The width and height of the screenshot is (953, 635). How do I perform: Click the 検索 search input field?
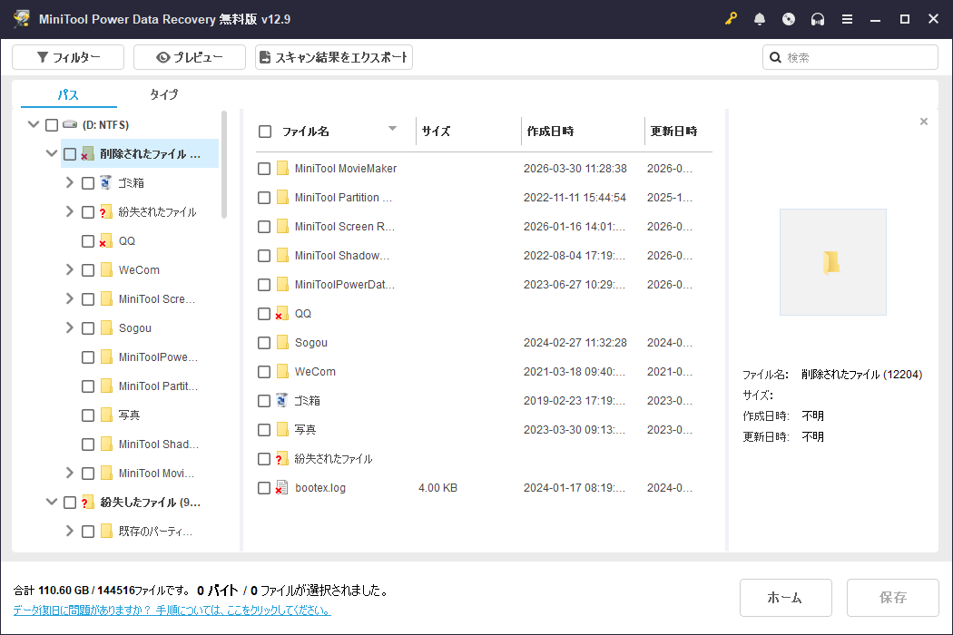(850, 57)
